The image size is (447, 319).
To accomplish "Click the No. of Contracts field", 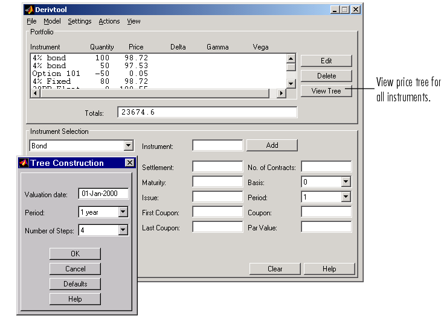I will 326,166.
